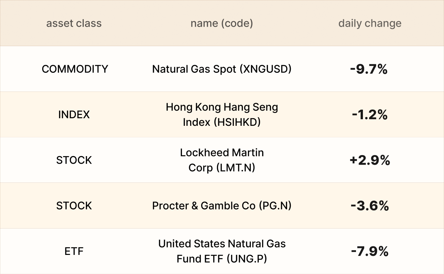
Task: Click the -7.9% daily change value
Action: pos(370,252)
